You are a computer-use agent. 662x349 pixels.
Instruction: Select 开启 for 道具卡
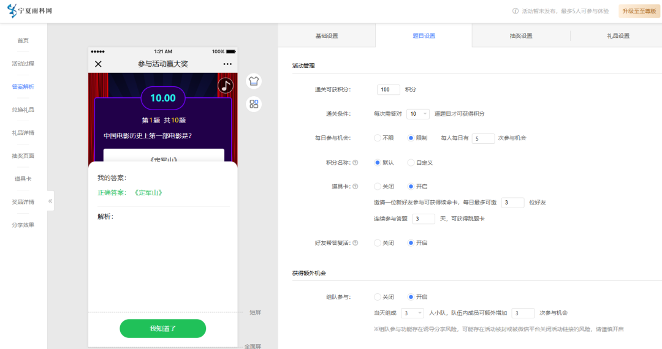pyautogui.click(x=417, y=186)
